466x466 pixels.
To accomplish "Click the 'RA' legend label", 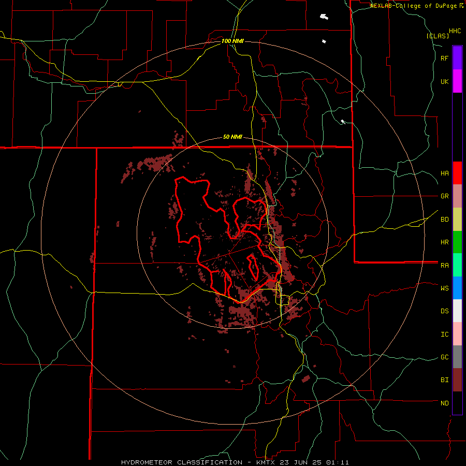I will tap(444, 266).
